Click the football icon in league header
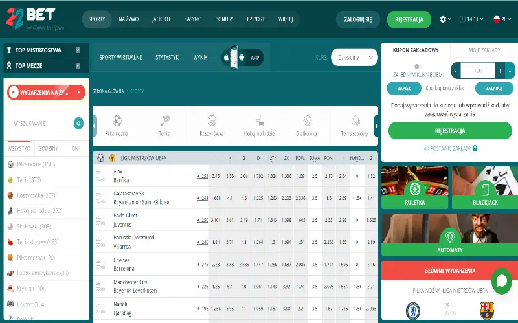Screen dimensions: 518x323 (x=101, y=158)
